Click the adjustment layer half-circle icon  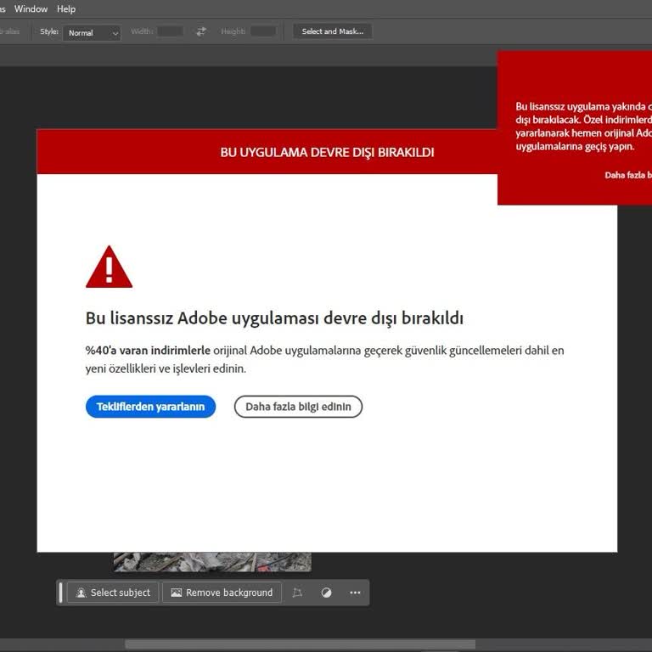(x=326, y=593)
